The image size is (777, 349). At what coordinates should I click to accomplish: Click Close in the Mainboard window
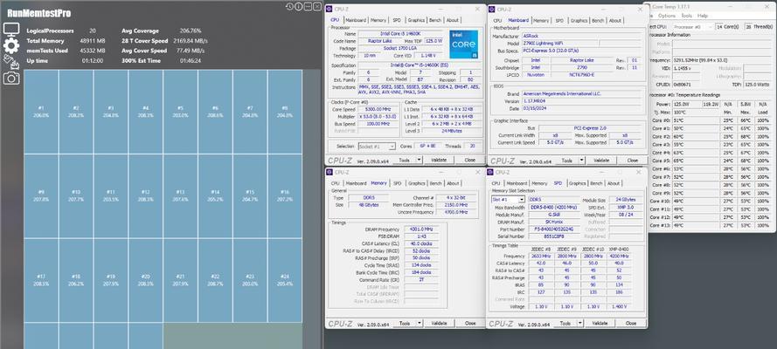632,161
